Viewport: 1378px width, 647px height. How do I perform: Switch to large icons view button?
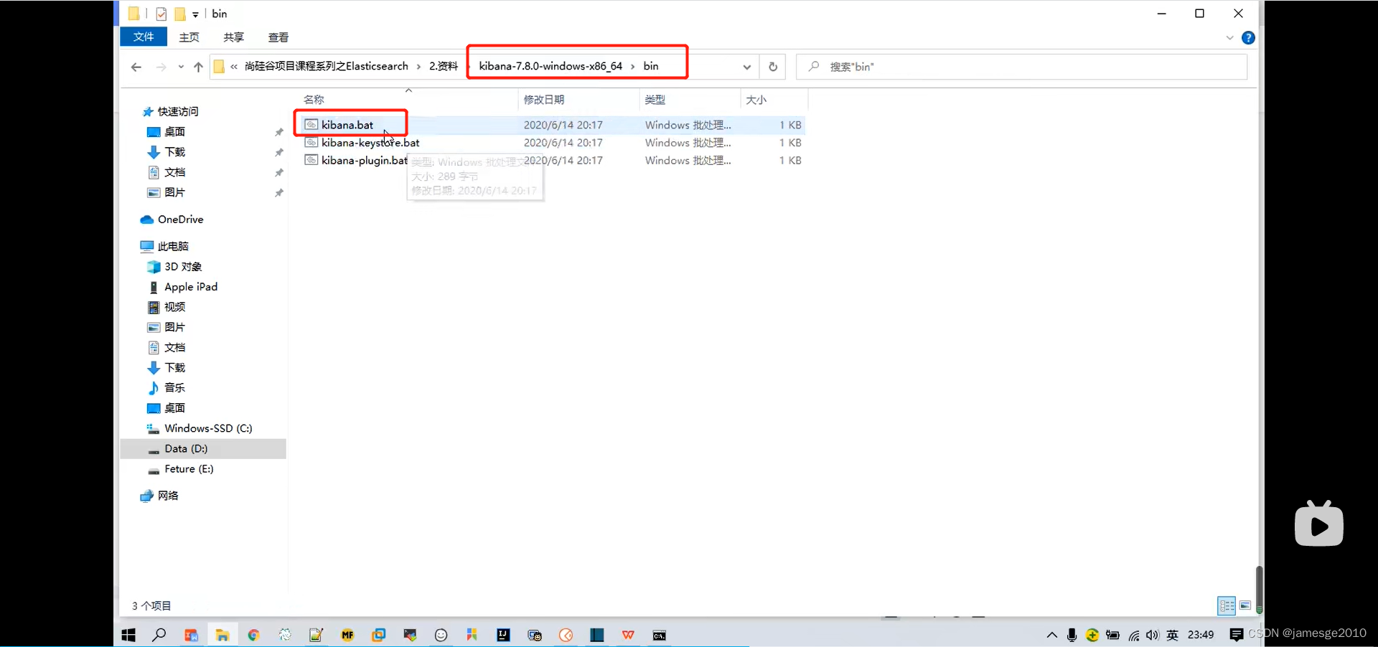coord(1245,606)
